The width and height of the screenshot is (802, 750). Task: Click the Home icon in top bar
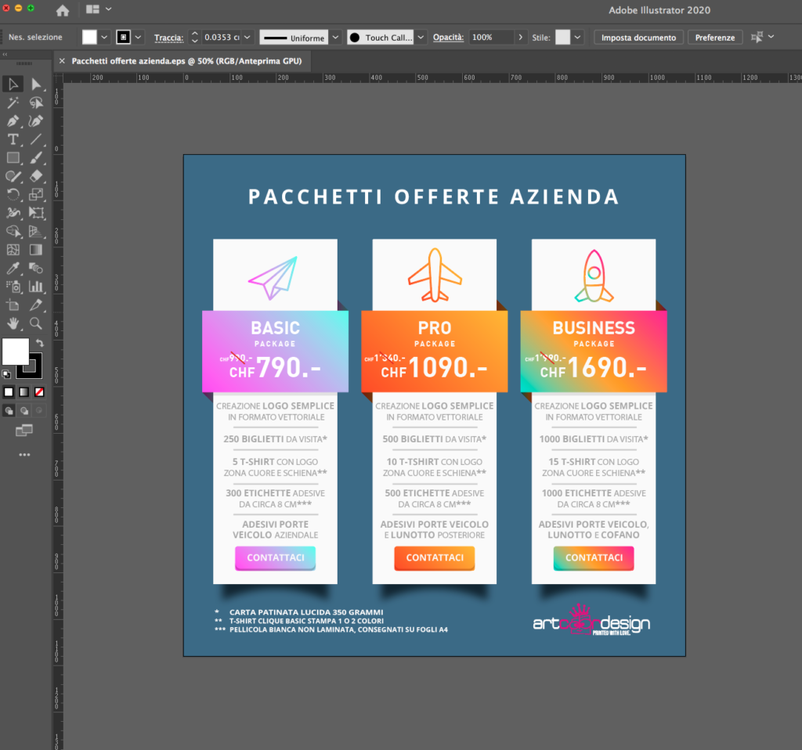click(x=63, y=10)
